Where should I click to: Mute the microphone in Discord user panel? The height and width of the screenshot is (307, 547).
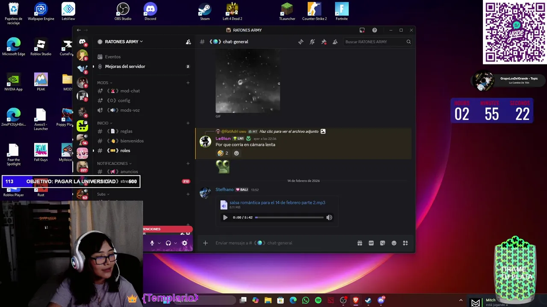tap(152, 243)
